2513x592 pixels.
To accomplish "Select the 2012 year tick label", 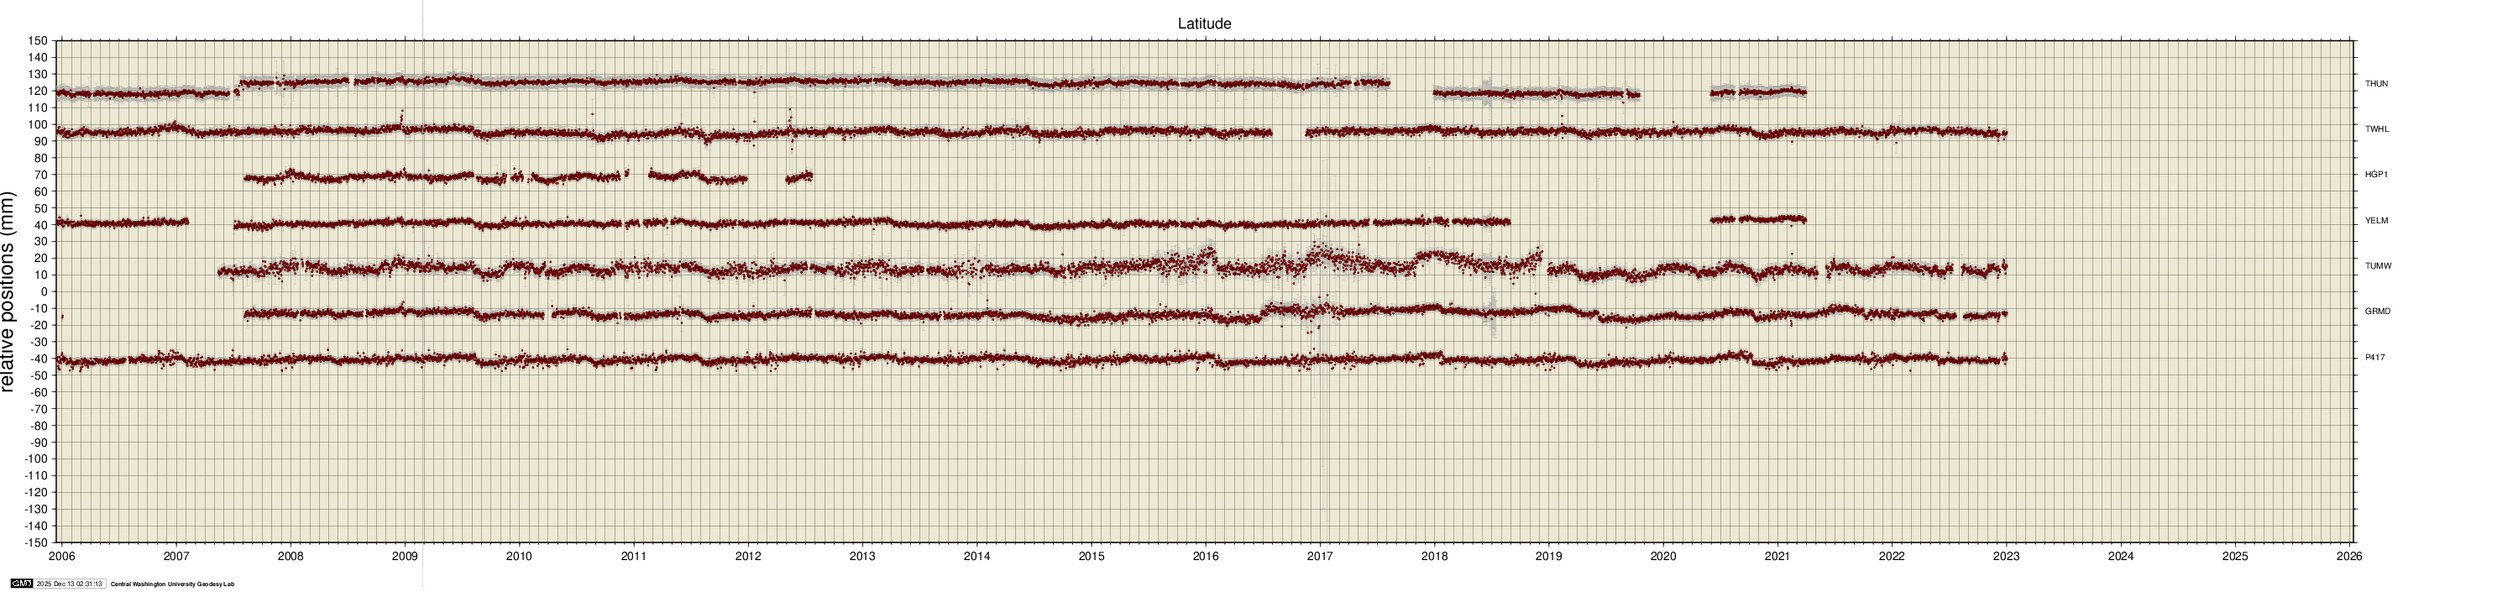I will coord(748,557).
